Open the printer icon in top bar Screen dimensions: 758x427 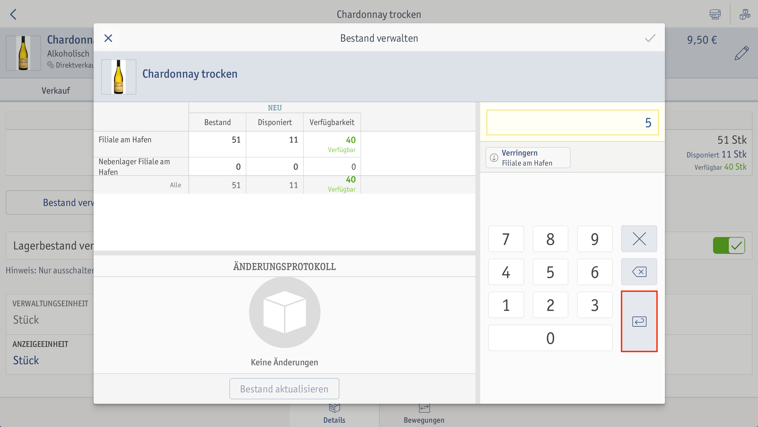[715, 14]
